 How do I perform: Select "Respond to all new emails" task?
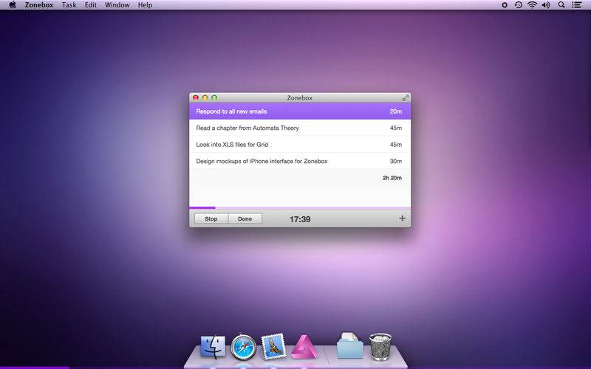(x=300, y=111)
